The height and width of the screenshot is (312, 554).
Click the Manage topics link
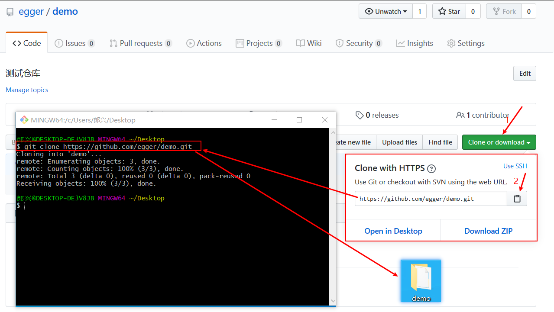[27, 90]
